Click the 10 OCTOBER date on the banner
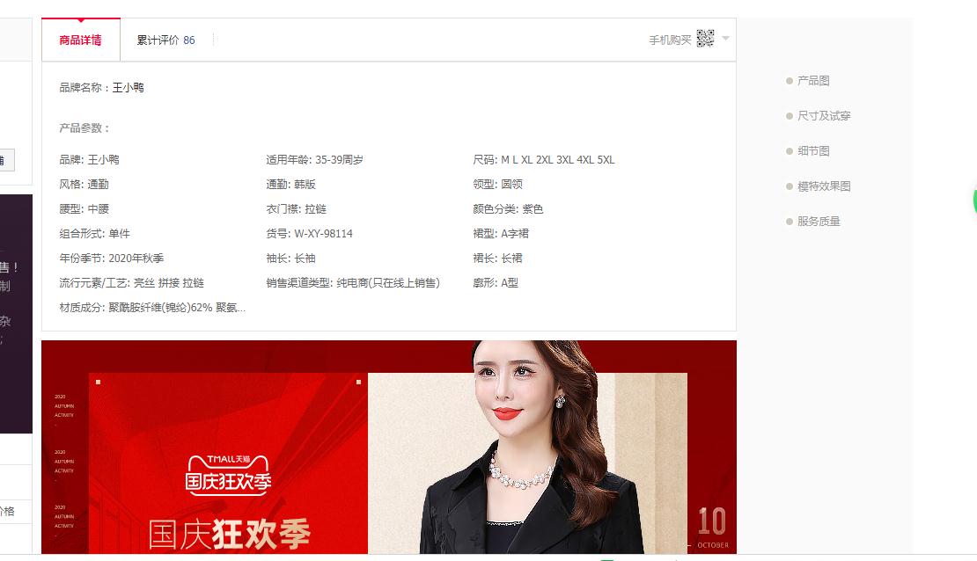 (x=711, y=526)
